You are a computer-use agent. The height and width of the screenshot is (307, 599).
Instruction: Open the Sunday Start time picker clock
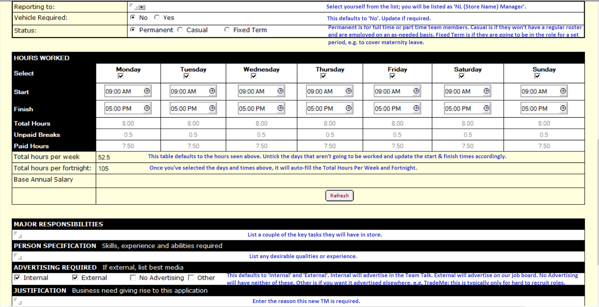[563, 91]
